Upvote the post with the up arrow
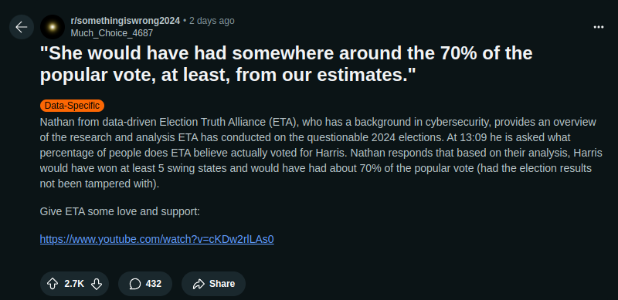This screenshot has width=618, height=300. point(53,284)
